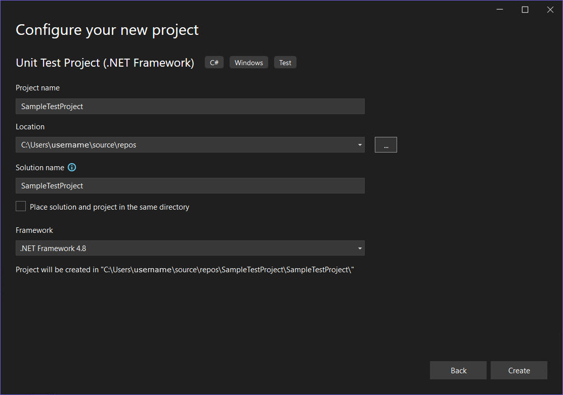Click the Solution name input field

(190, 185)
